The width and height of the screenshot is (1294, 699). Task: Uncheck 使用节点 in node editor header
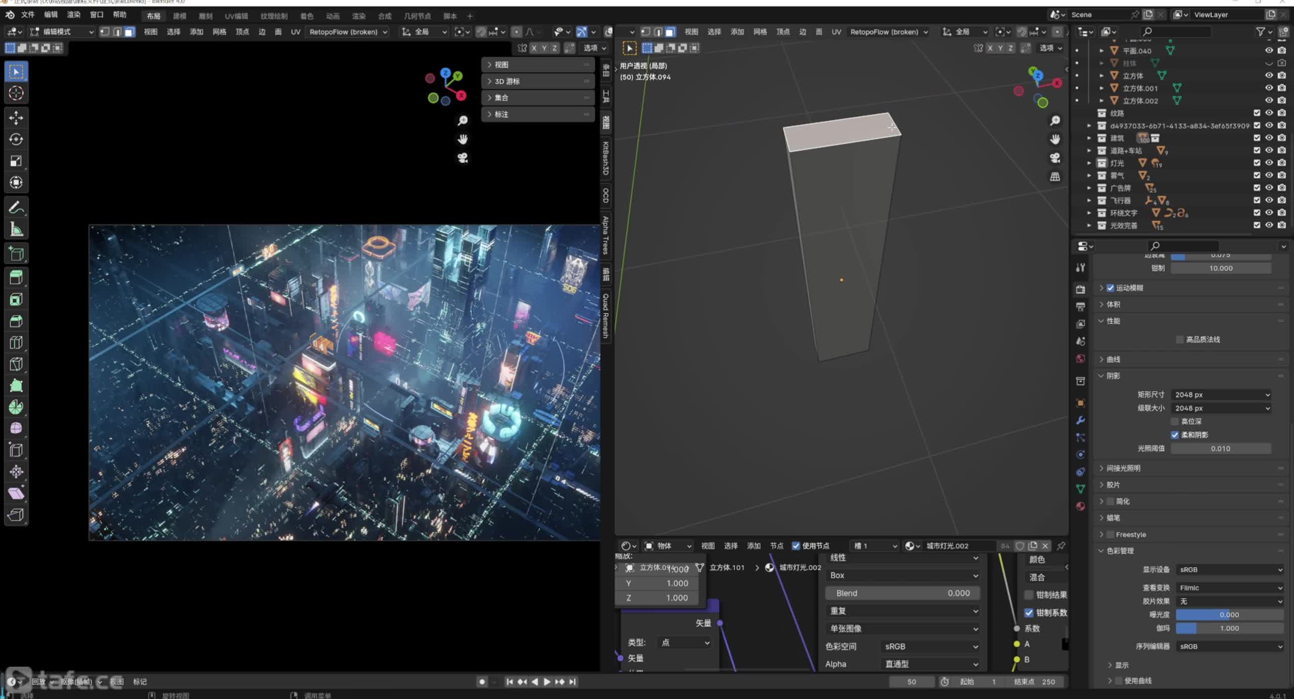point(796,546)
